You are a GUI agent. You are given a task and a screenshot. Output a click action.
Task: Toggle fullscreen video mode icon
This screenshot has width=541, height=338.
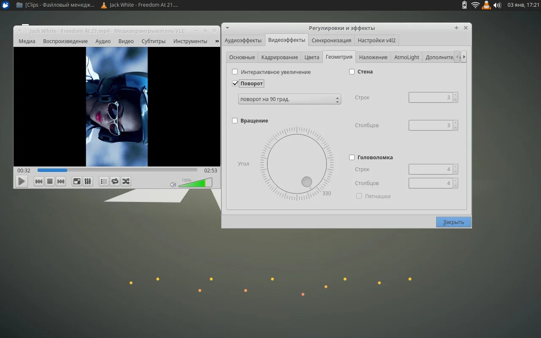77,182
